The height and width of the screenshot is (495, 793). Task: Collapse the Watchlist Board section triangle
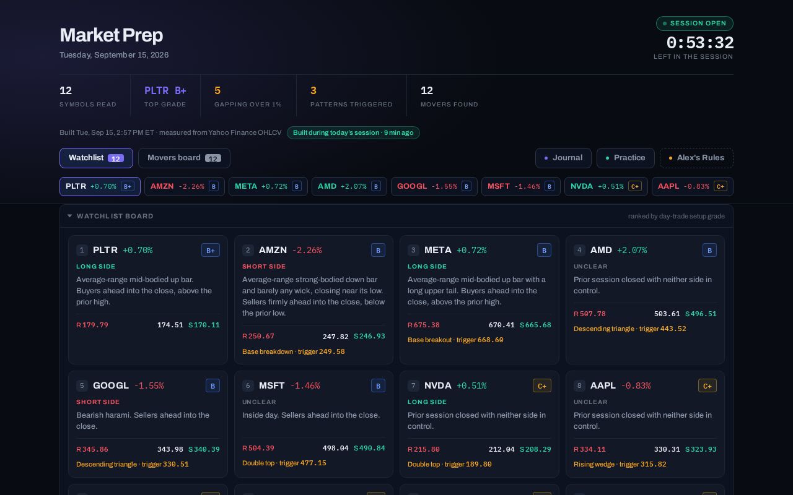tap(69, 216)
